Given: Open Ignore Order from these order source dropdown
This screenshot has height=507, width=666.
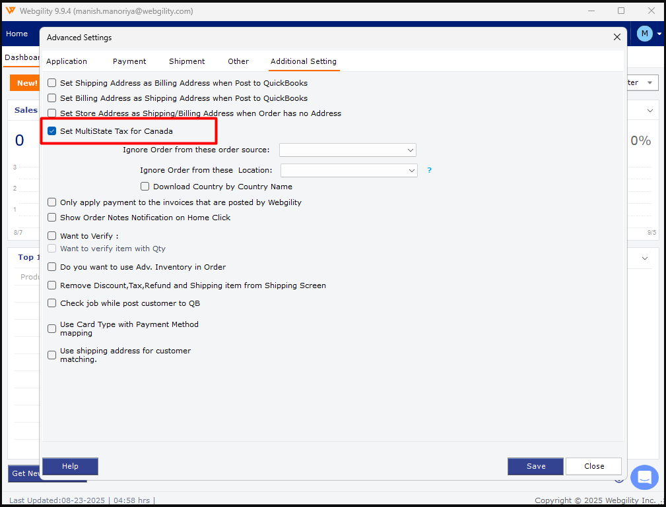Looking at the screenshot, I should point(347,150).
